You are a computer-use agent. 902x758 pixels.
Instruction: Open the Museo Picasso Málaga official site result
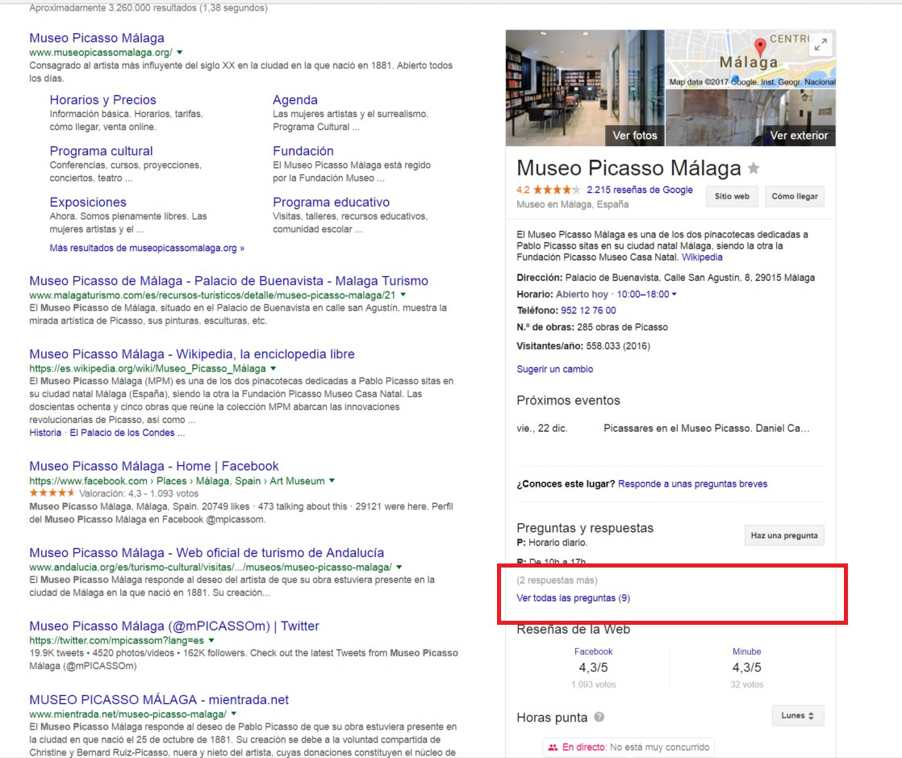tap(97, 38)
